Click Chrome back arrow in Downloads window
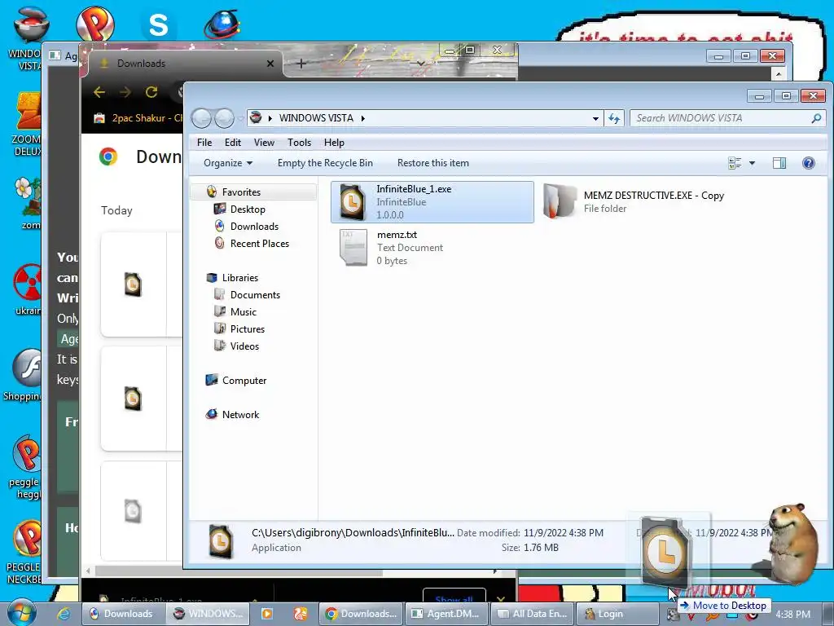Screen dimensions: 834x626 [x=99, y=92]
